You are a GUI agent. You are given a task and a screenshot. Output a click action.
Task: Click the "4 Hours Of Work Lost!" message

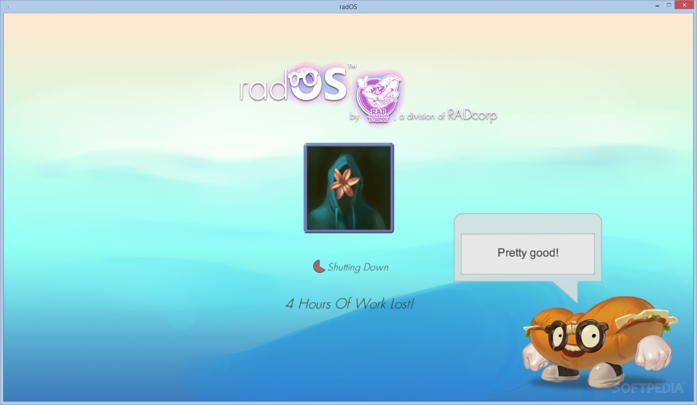350,304
